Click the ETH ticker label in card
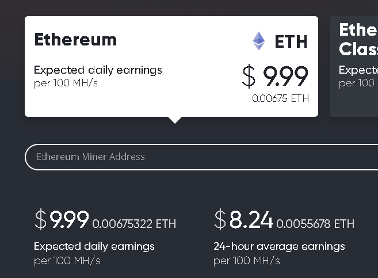378x278 pixels. pyautogui.click(x=291, y=41)
